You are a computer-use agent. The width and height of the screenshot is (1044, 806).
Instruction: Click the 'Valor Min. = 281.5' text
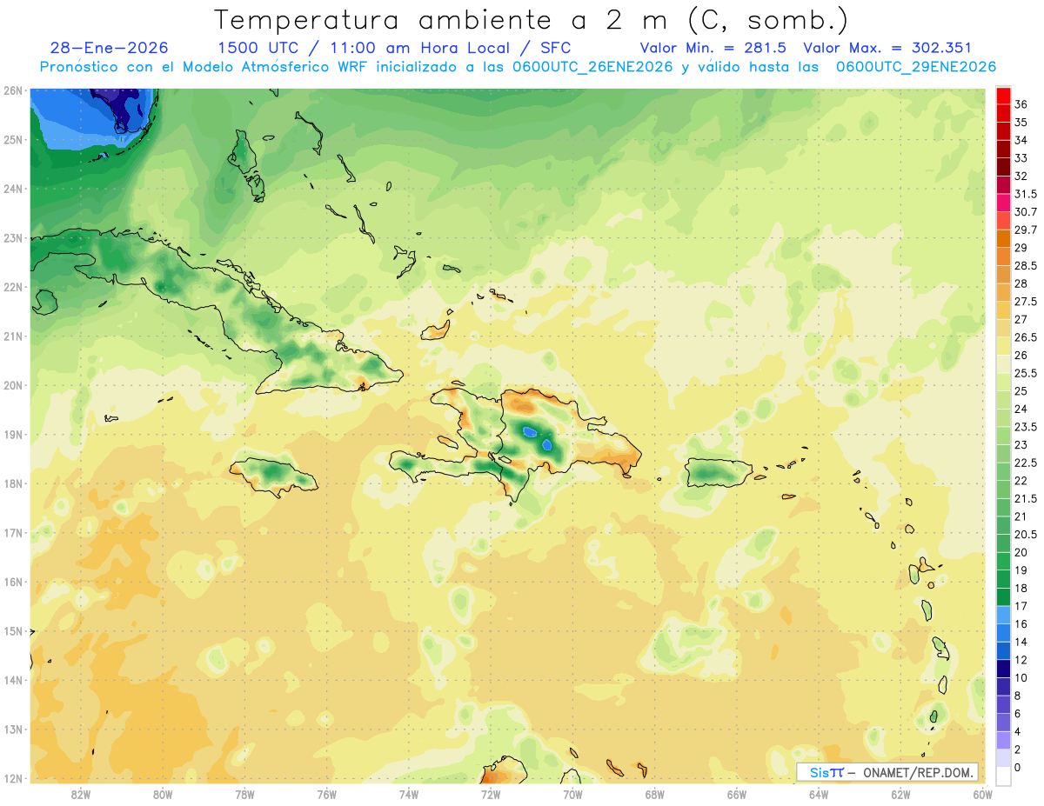713,48
